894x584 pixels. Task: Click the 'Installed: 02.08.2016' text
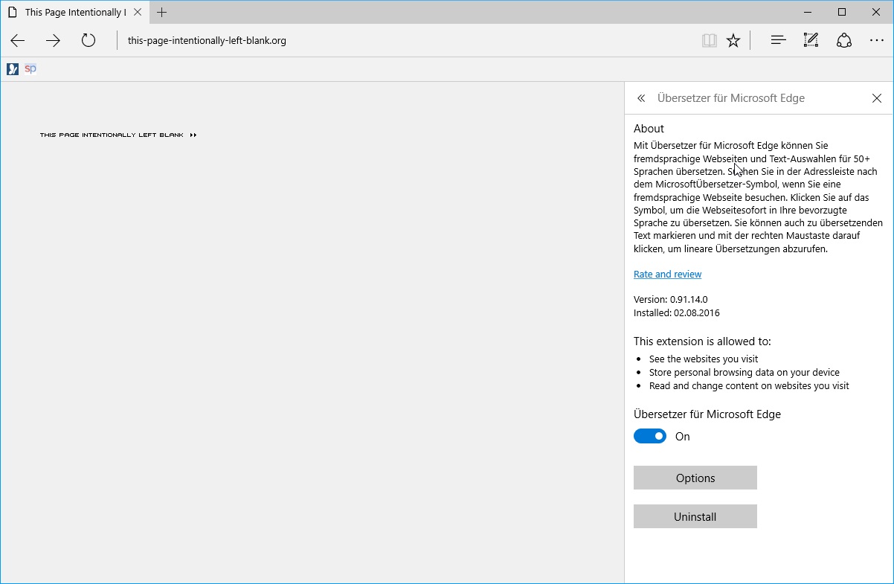tap(677, 313)
